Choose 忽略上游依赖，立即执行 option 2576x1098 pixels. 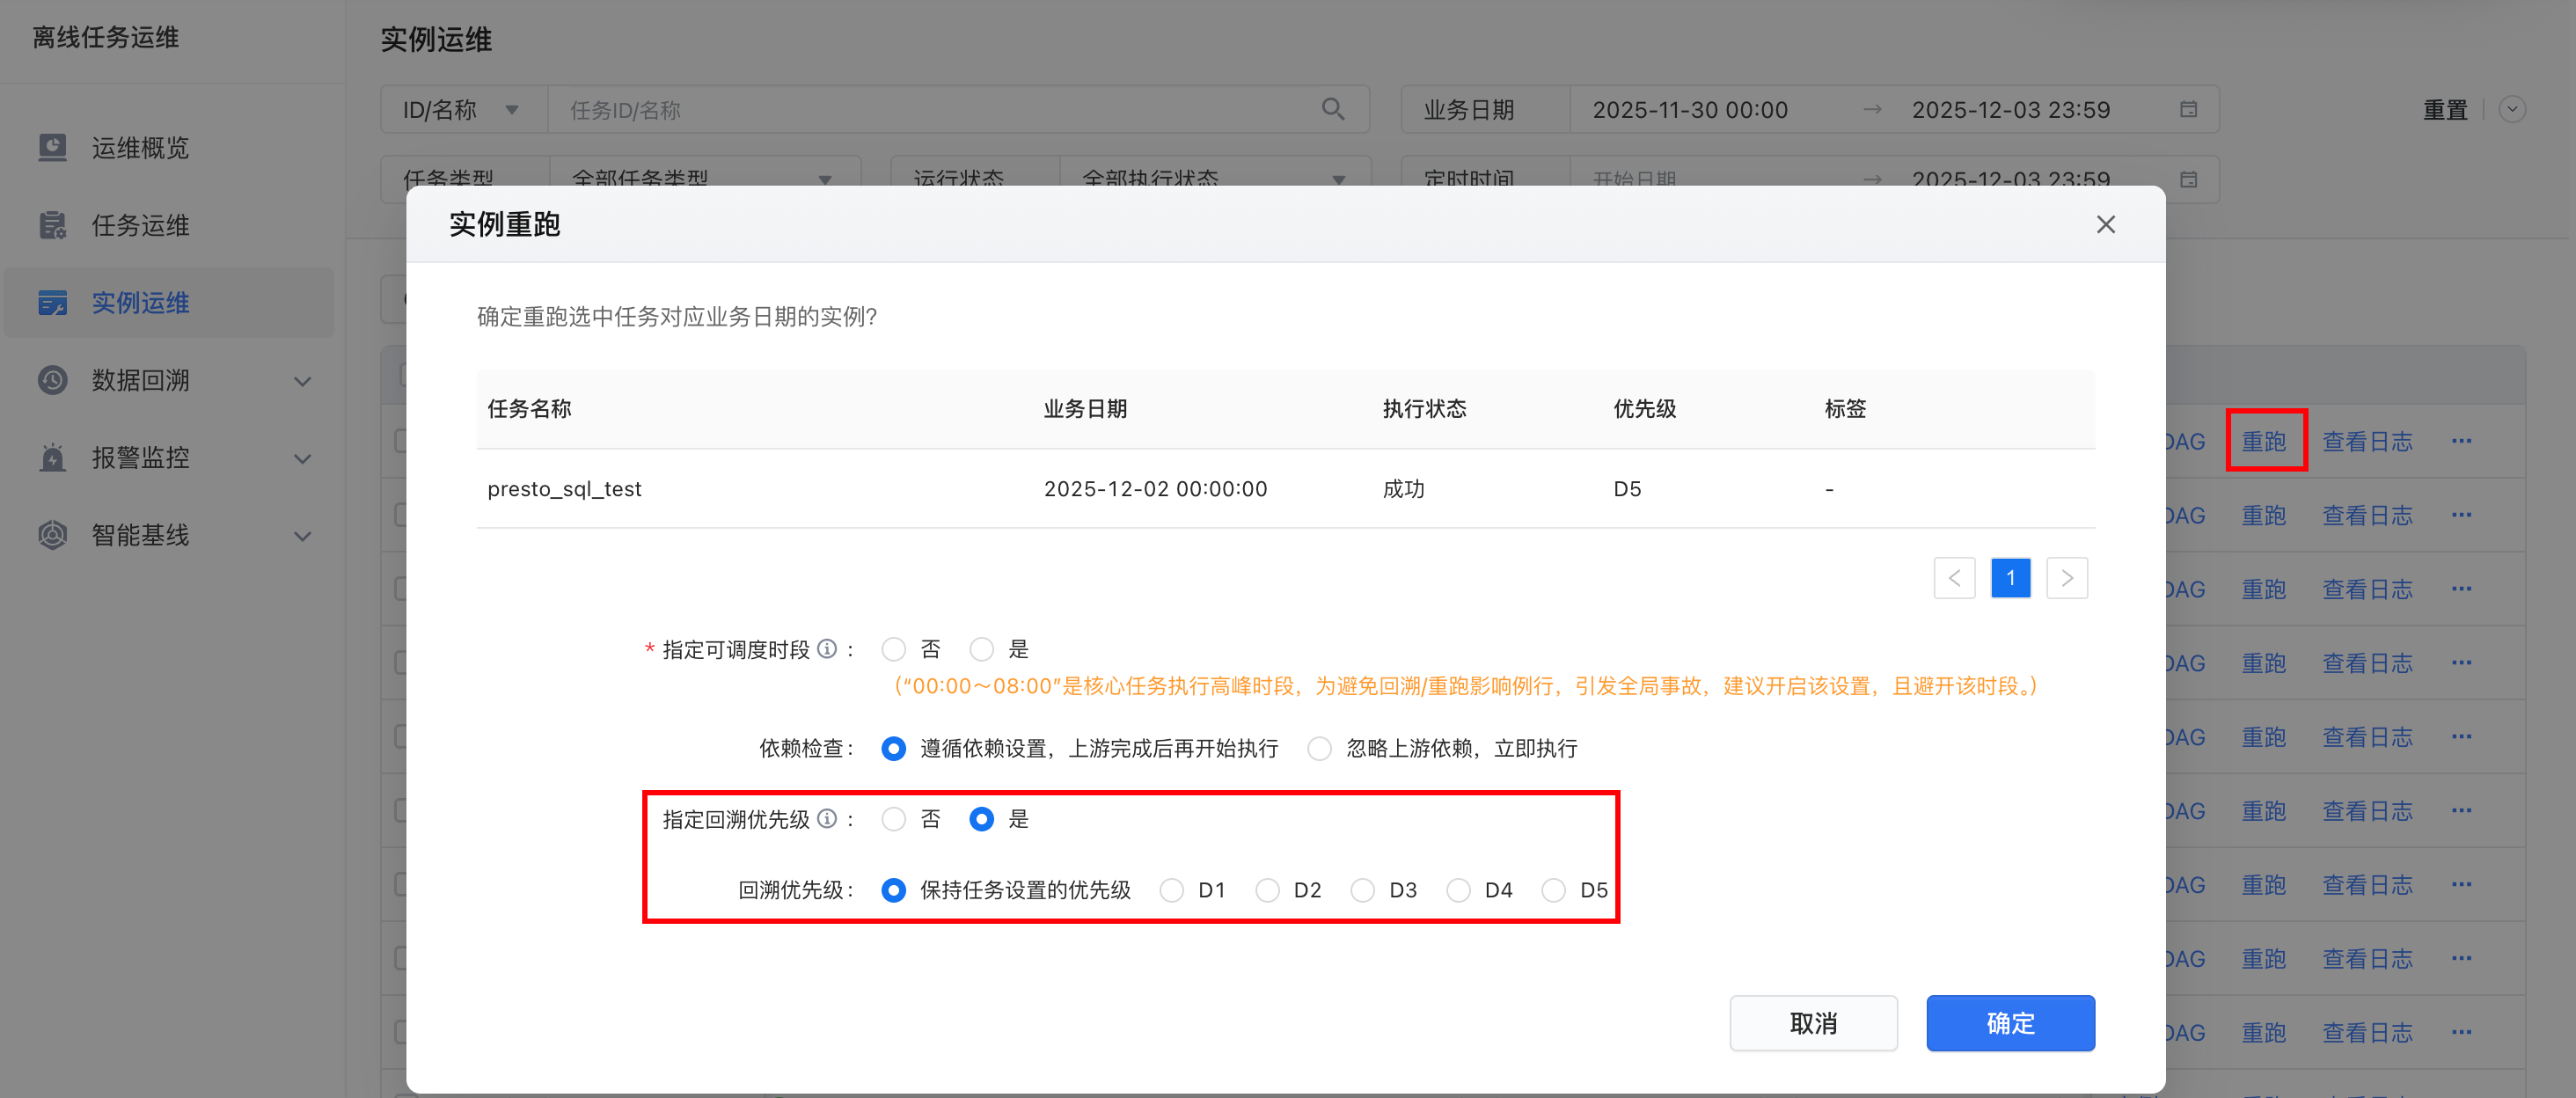pos(1319,749)
